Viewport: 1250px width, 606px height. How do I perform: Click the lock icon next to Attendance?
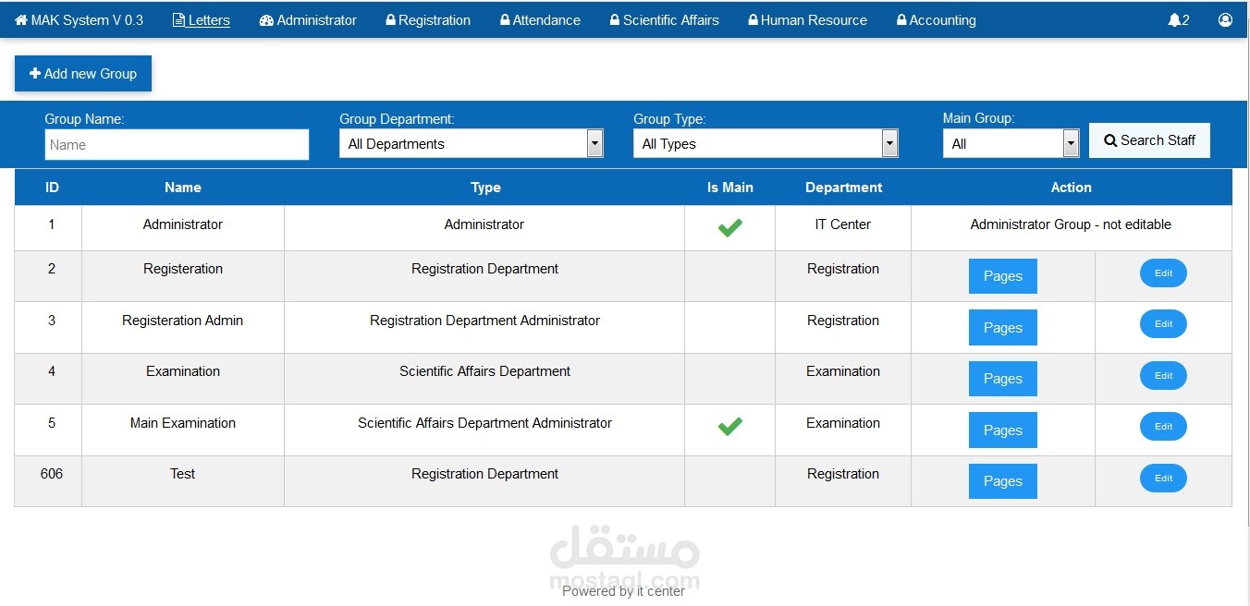[505, 20]
